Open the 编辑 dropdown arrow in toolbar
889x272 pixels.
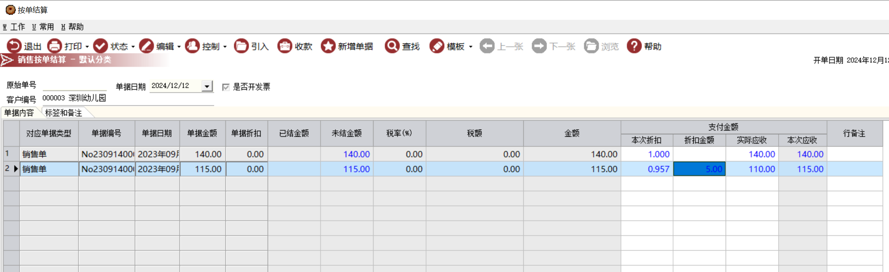click(179, 47)
